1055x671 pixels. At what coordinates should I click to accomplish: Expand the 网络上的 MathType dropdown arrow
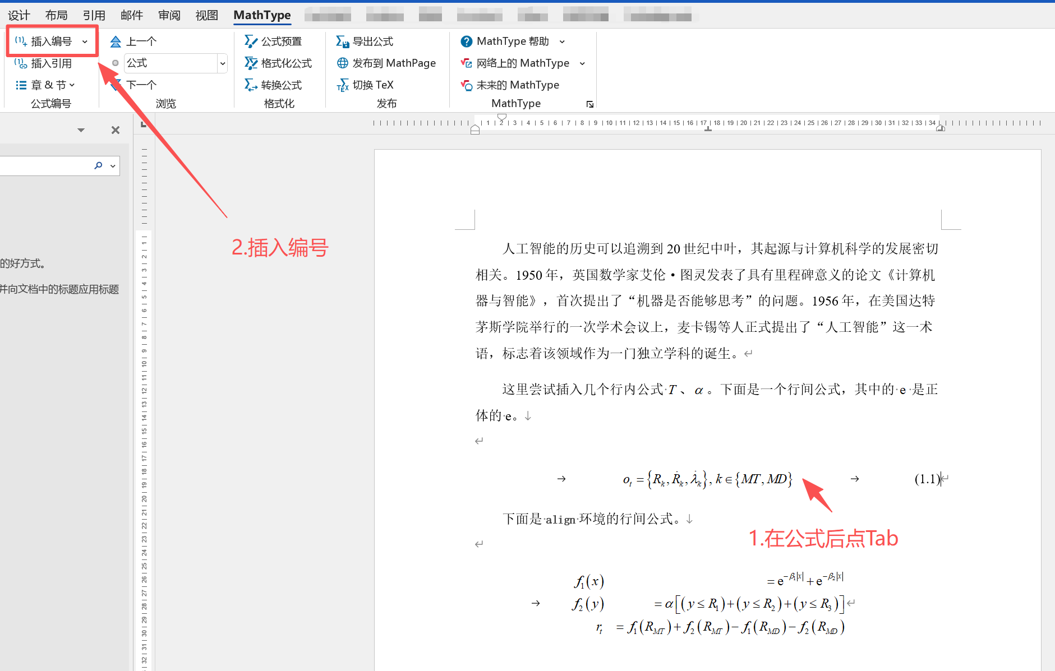[582, 63]
